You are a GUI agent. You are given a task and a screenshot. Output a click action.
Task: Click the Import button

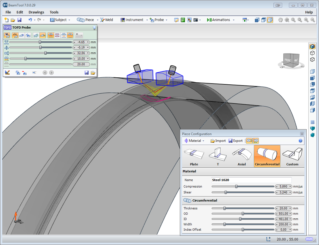tap(218, 141)
